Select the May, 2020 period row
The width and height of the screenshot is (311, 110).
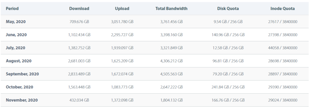155,22
